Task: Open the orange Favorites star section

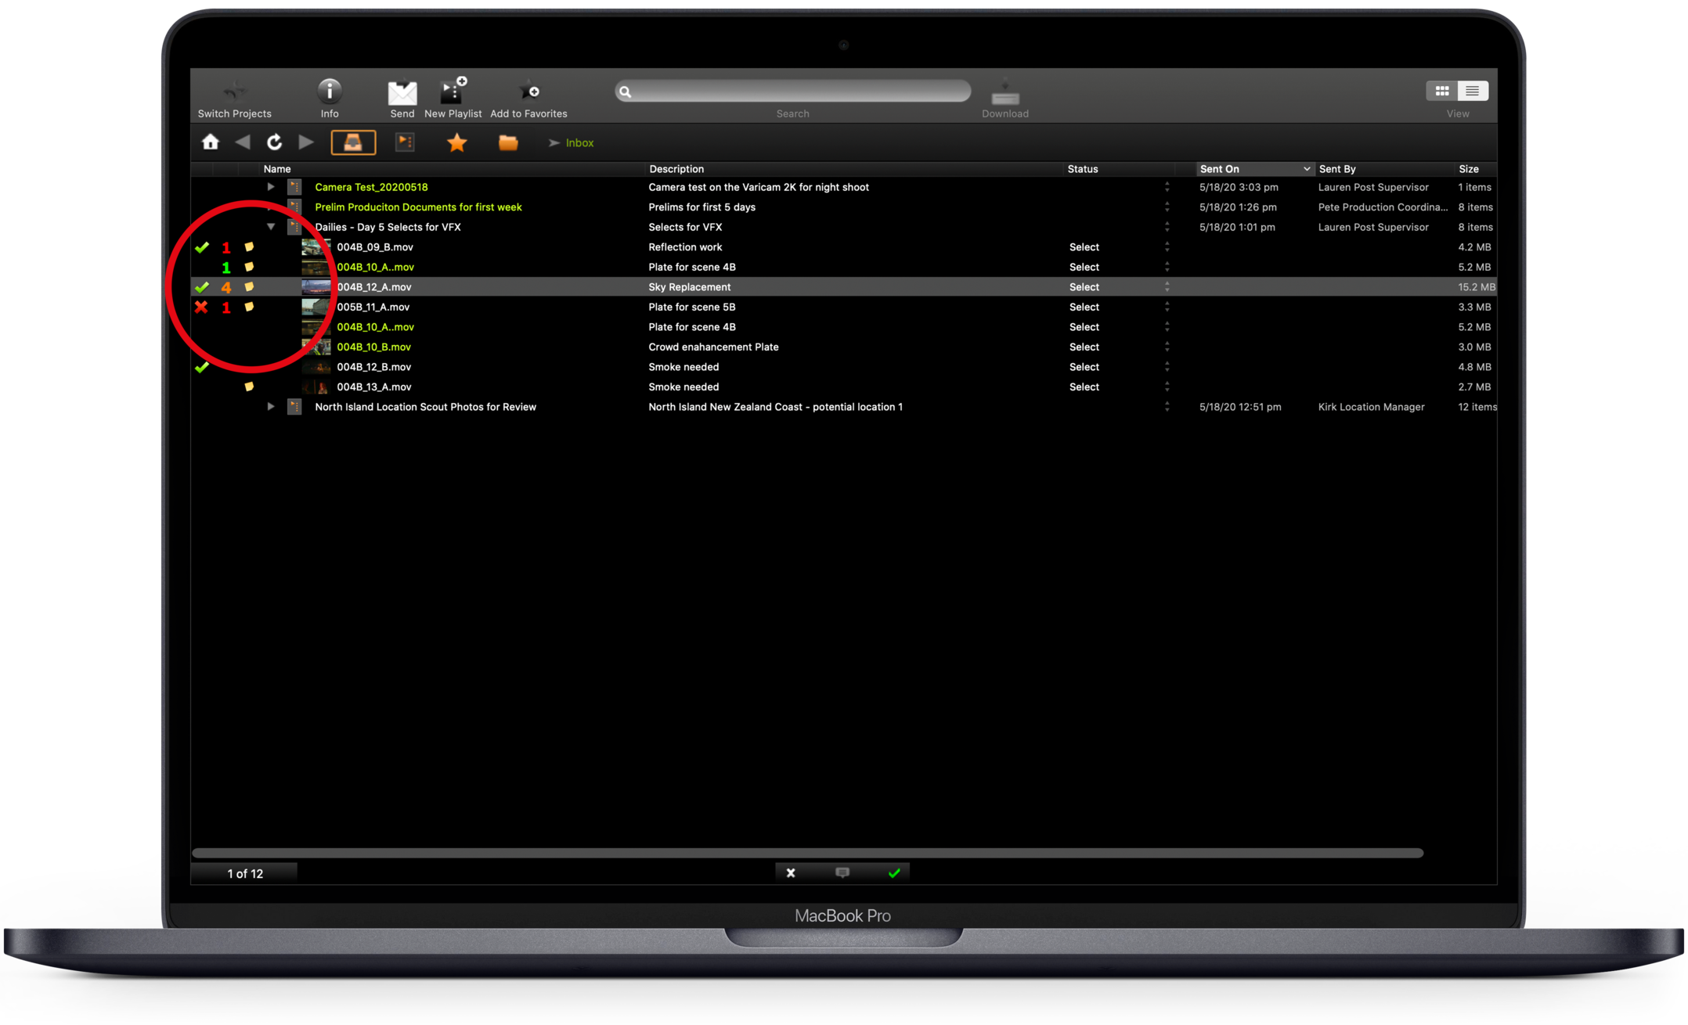Action: point(456,142)
